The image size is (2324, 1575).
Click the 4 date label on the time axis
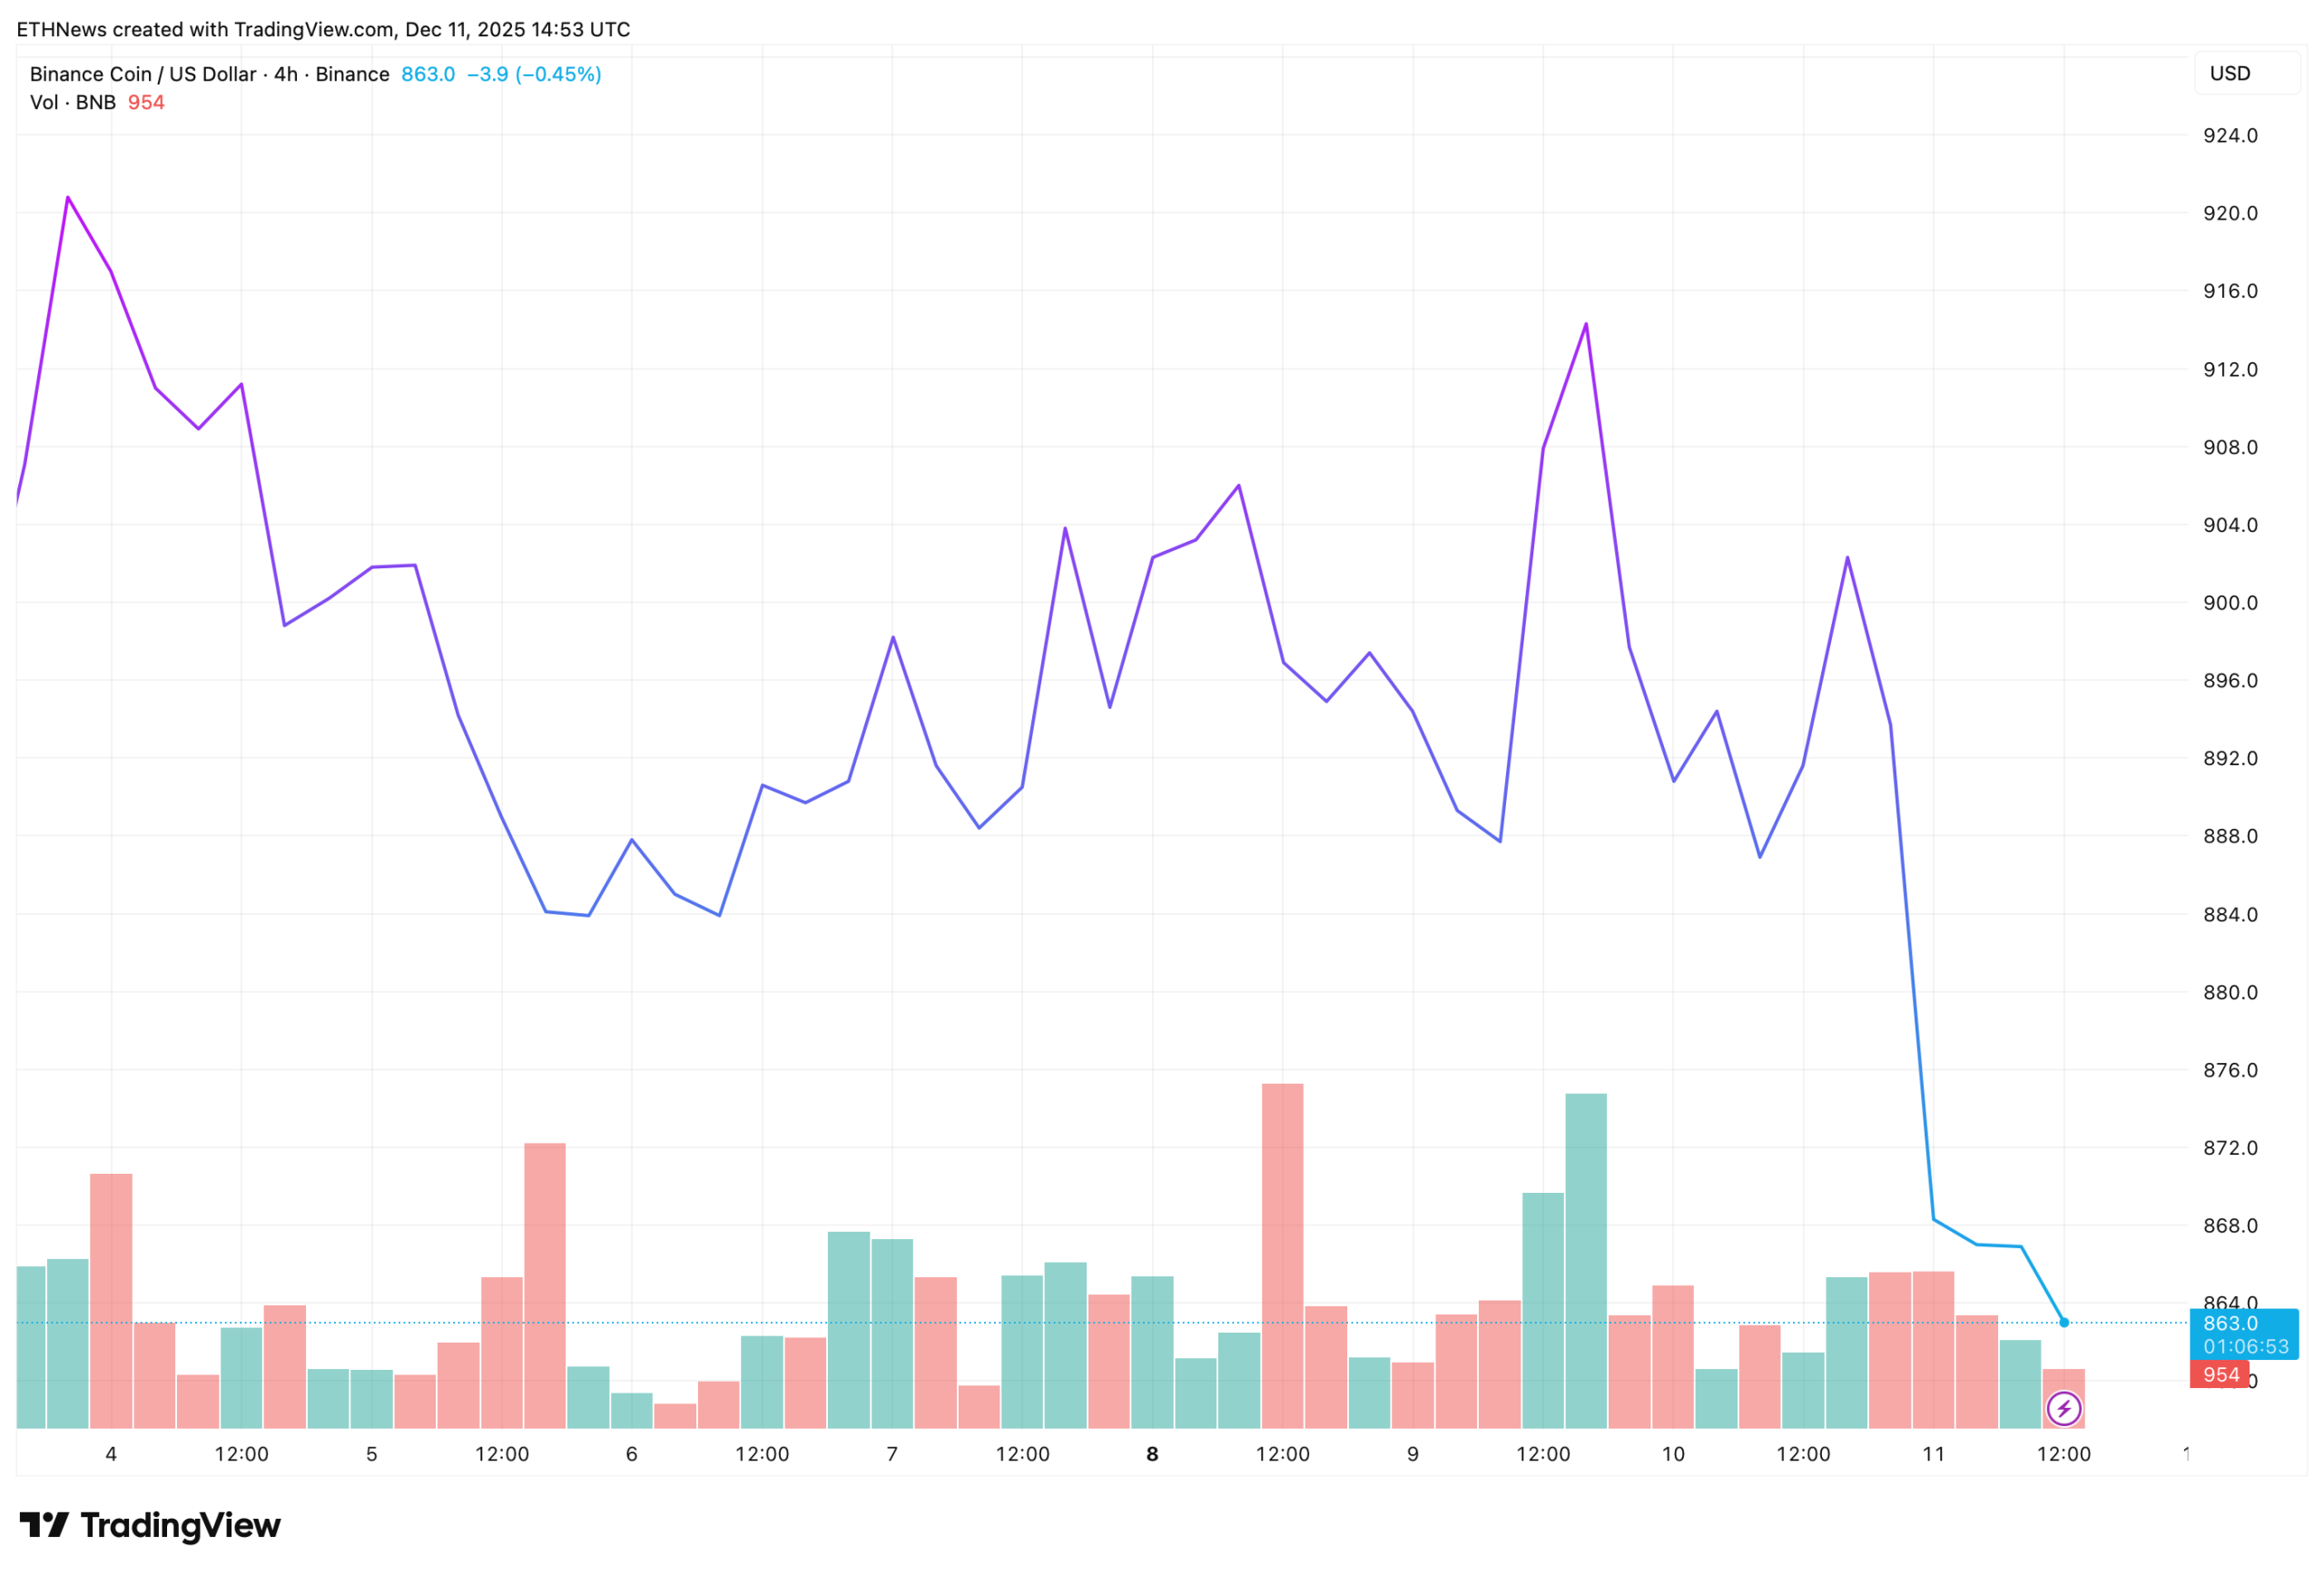click(x=111, y=1454)
